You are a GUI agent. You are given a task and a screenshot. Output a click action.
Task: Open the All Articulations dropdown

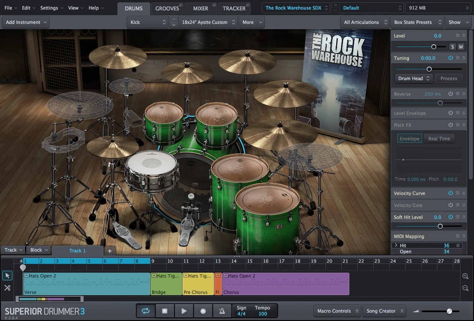pos(365,22)
